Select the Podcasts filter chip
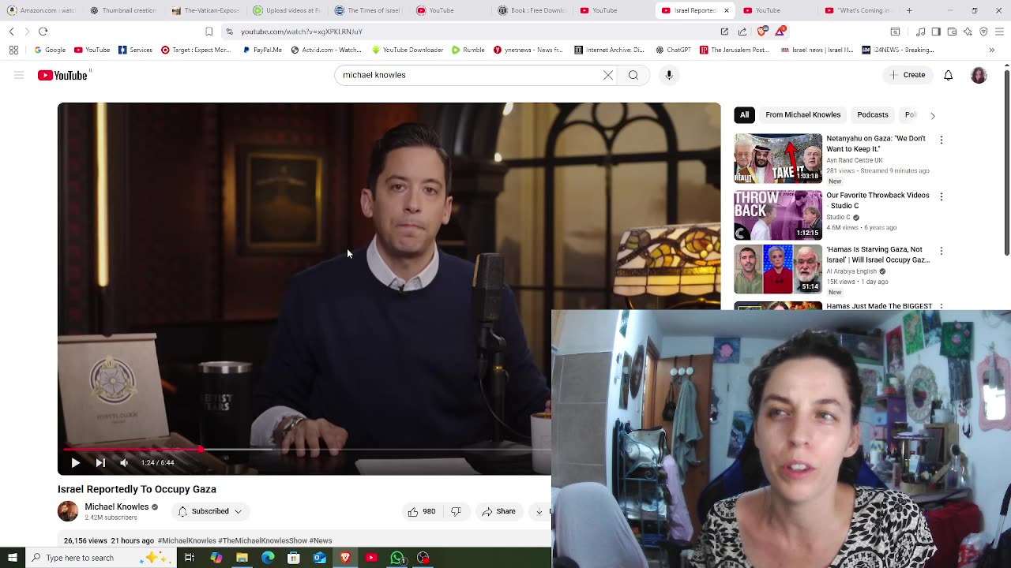Viewport: 1011px width, 568px height. coord(873,114)
